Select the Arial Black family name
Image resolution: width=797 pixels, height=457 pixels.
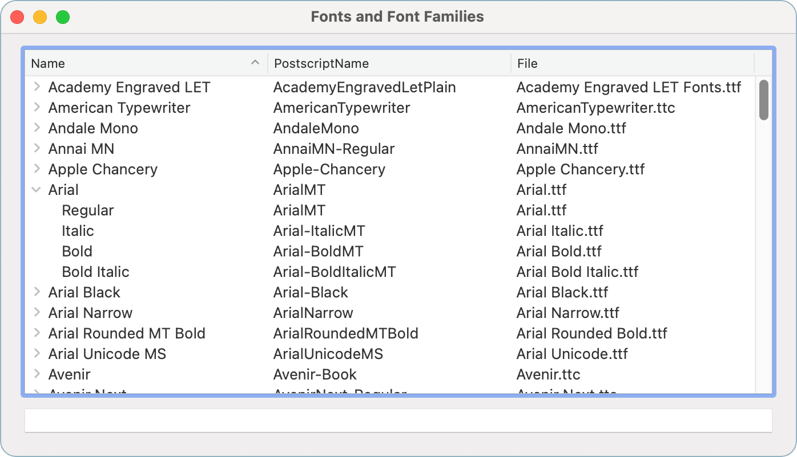coord(84,292)
